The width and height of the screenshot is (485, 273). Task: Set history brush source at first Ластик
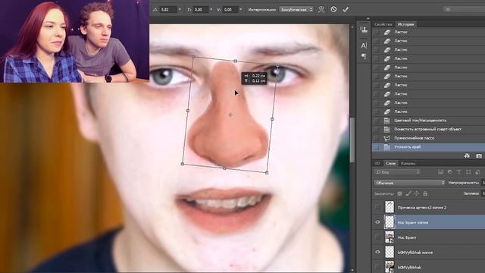(377, 32)
